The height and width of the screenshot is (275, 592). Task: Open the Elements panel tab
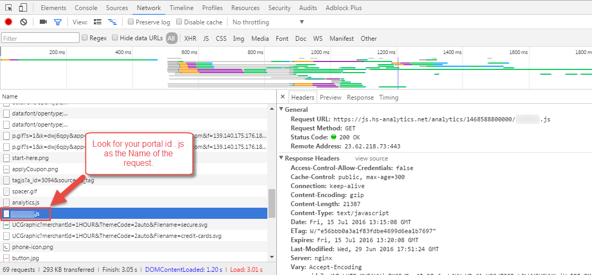(53, 7)
